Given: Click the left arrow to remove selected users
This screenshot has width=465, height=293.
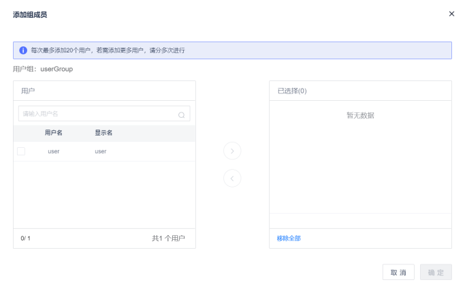Looking at the screenshot, I should pyautogui.click(x=232, y=179).
